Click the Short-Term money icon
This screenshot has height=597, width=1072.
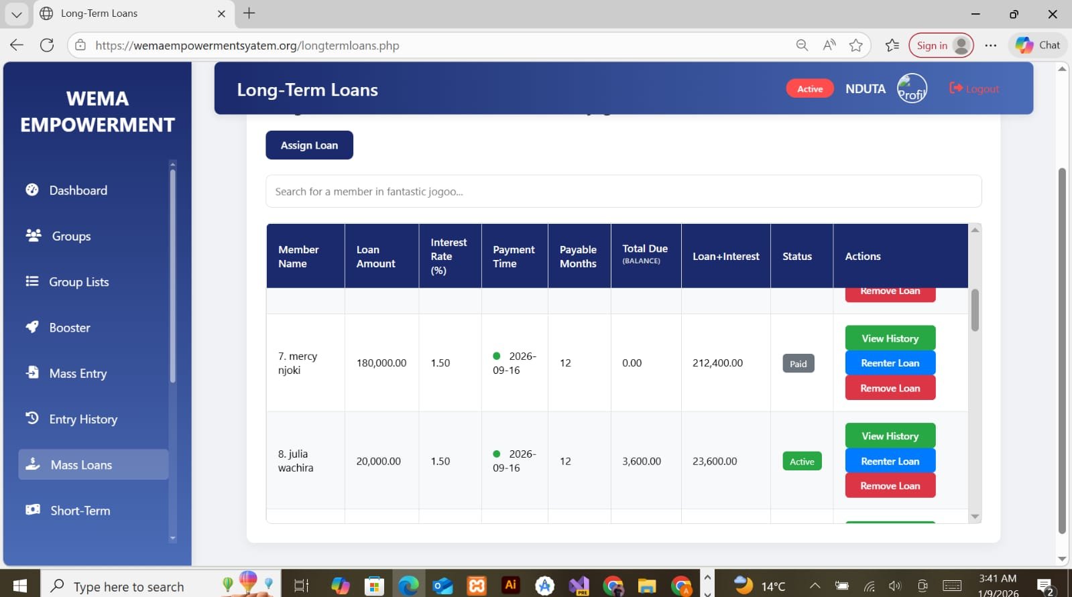(33, 509)
